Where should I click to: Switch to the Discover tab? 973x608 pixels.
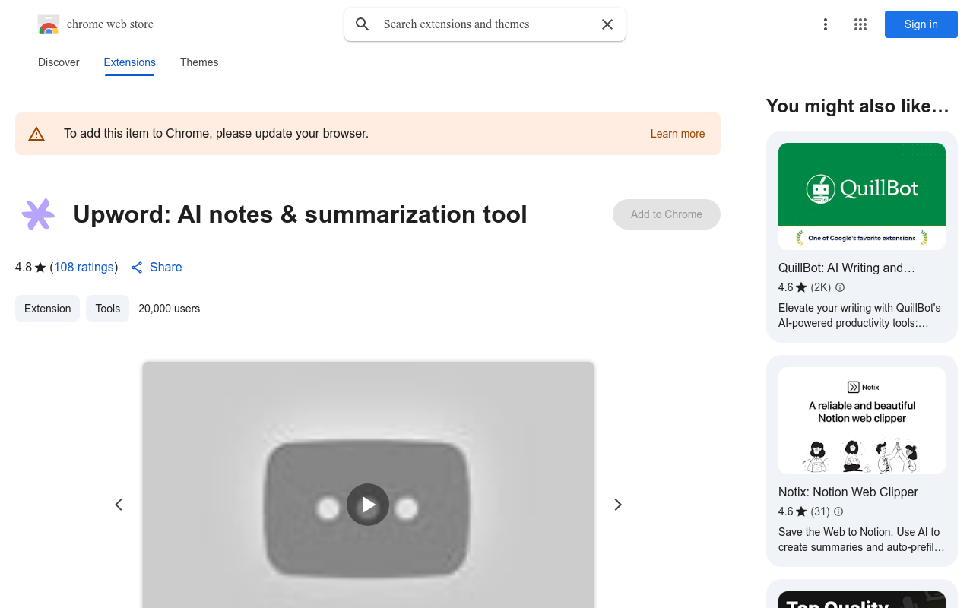(x=59, y=62)
